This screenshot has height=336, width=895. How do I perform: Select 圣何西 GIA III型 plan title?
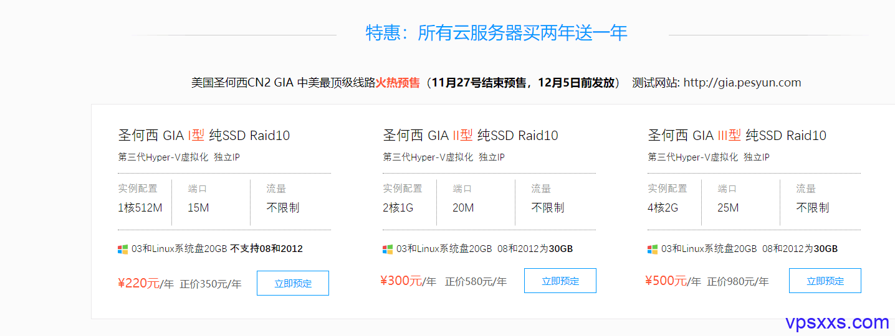737,135
